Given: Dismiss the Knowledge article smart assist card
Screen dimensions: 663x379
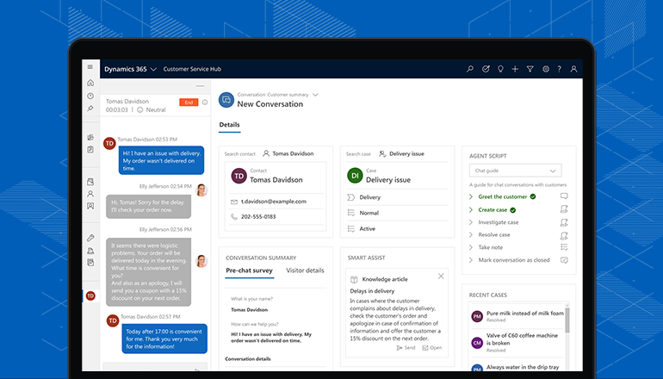Looking at the screenshot, I should click(x=442, y=276).
